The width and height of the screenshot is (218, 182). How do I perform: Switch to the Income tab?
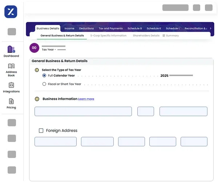(x=69, y=28)
